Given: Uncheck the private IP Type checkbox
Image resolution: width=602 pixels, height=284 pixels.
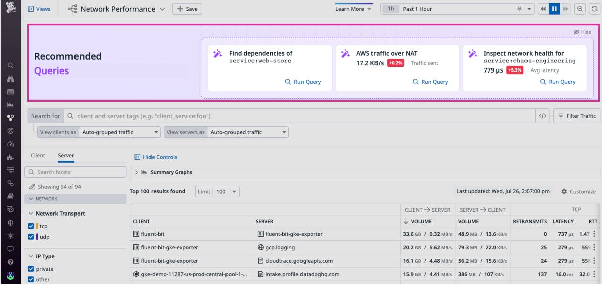Looking at the screenshot, I should [x=31, y=269].
